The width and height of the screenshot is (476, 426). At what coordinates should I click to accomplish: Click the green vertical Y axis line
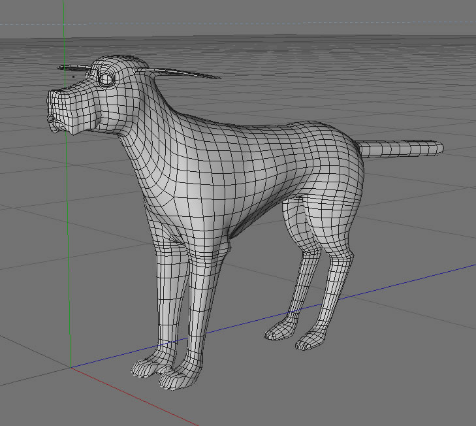click(x=67, y=213)
